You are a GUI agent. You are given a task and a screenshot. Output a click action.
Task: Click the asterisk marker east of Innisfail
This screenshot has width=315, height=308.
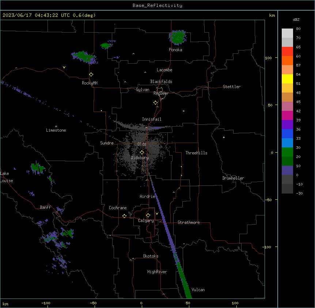[x=183, y=111]
